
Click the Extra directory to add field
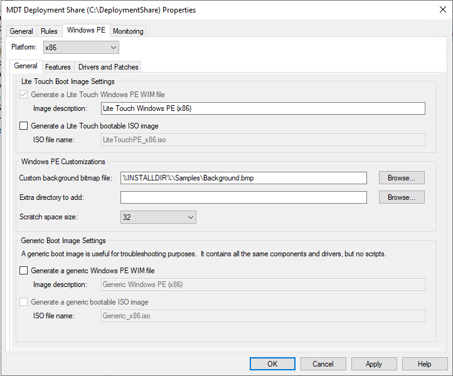(243, 197)
